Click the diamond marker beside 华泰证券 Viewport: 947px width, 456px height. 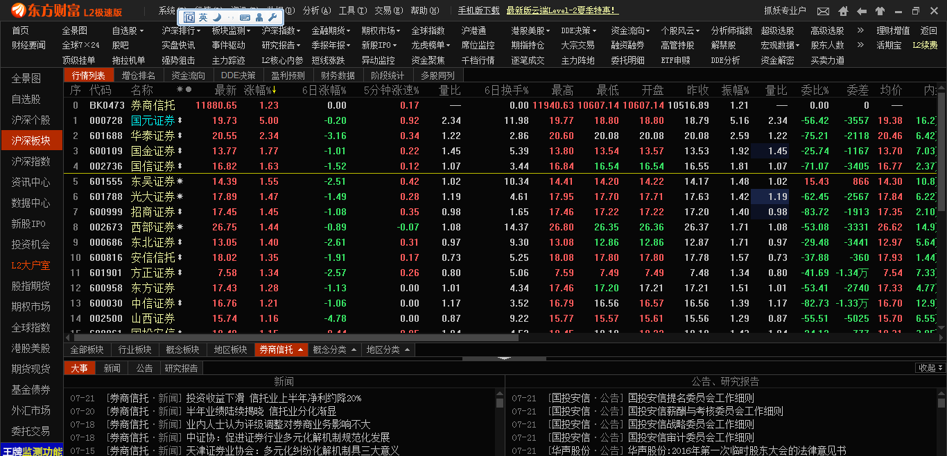click(180, 136)
